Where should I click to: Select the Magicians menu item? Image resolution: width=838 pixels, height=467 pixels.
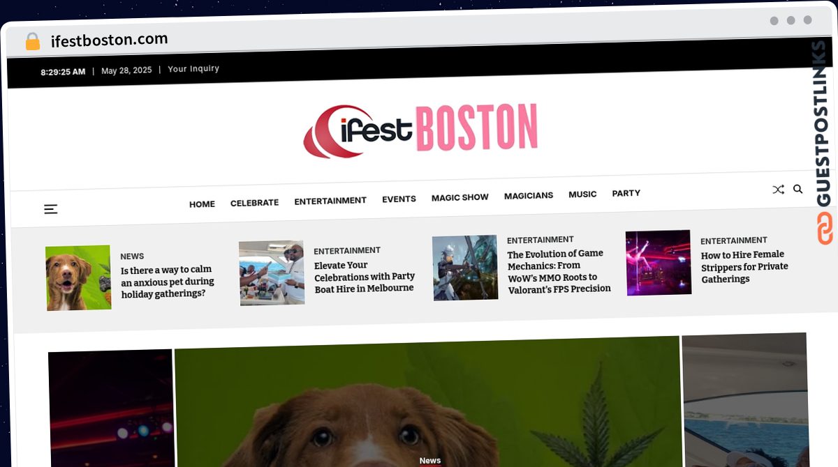[529, 196]
